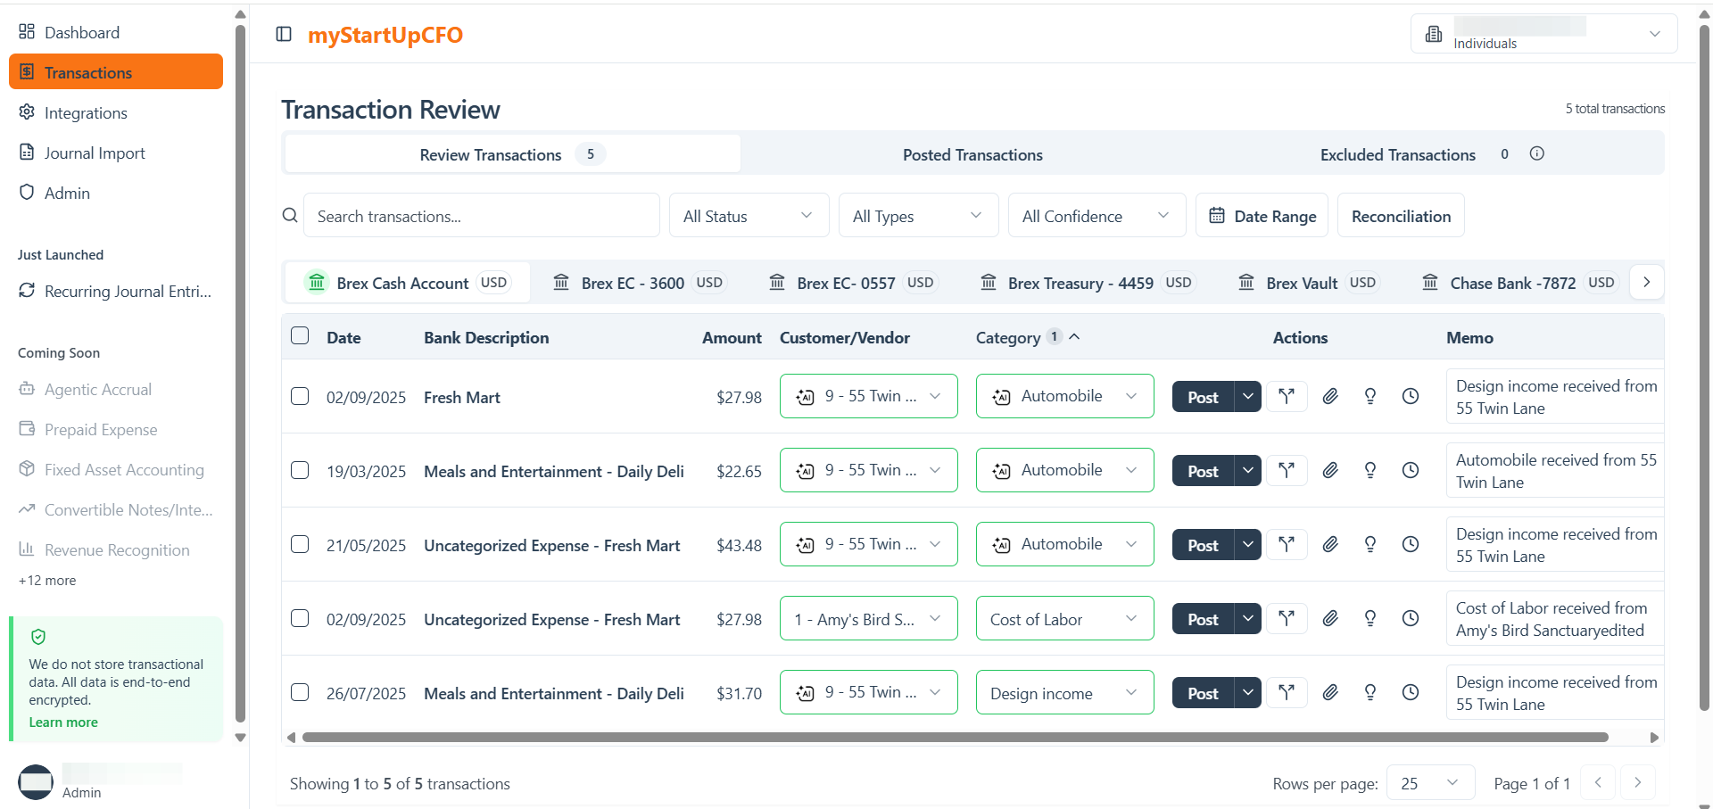The width and height of the screenshot is (1713, 809).
Task: Click split icon in 26/07/2025 row
Action: (1286, 692)
